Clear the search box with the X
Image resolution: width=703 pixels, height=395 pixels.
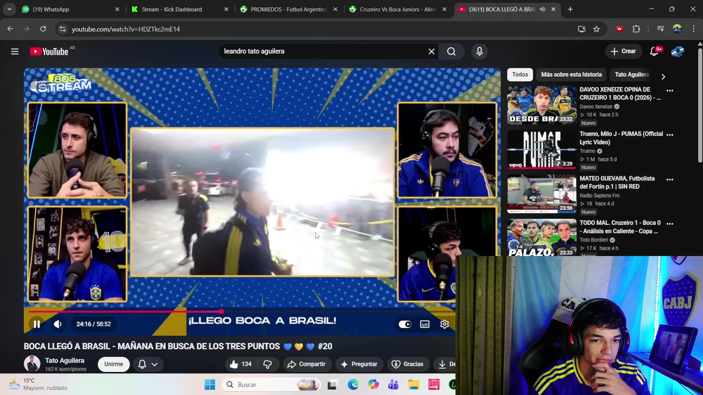click(x=431, y=51)
